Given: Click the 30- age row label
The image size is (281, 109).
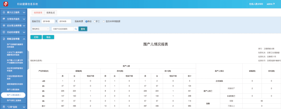Looking at the screenshot, I should click(x=43, y=96).
